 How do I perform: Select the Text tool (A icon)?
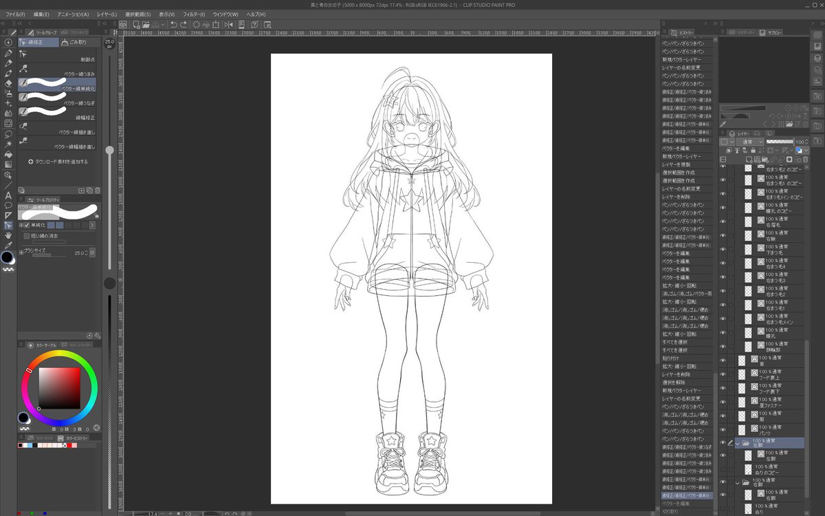click(x=8, y=196)
